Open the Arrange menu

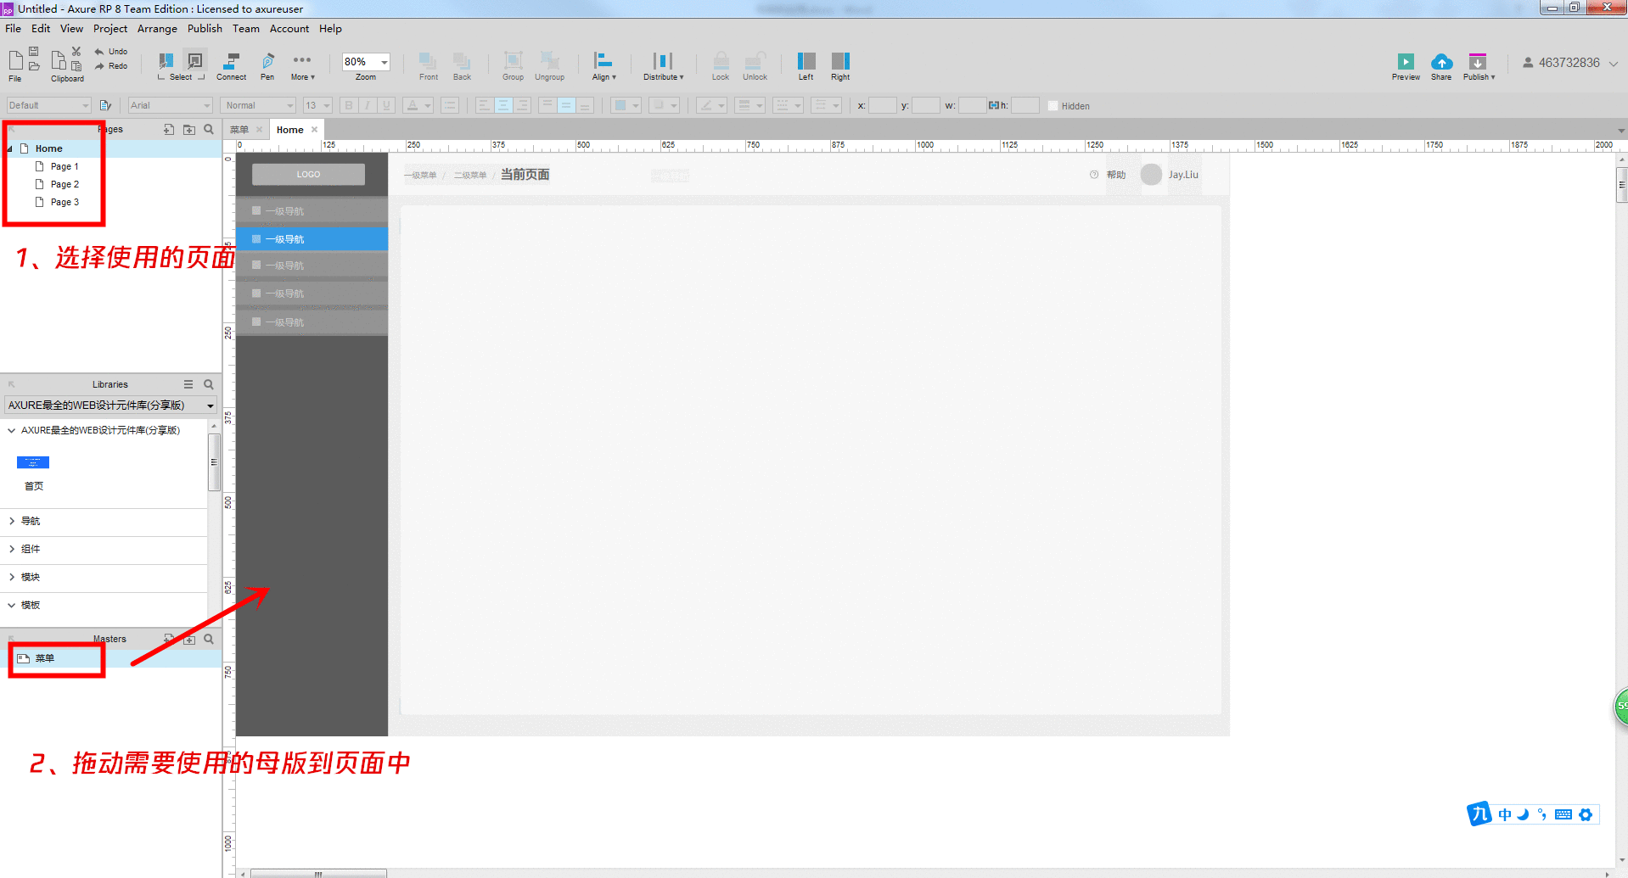[157, 28]
